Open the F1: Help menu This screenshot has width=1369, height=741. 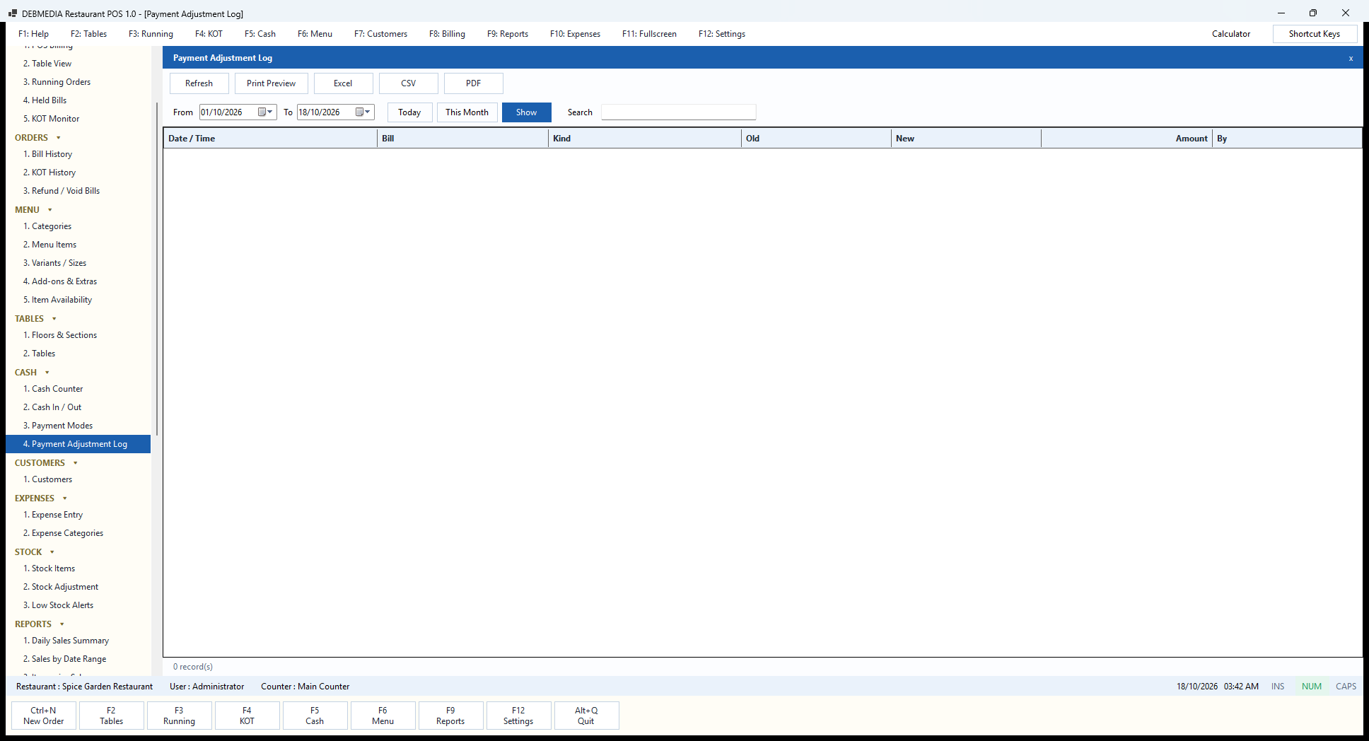coord(33,34)
